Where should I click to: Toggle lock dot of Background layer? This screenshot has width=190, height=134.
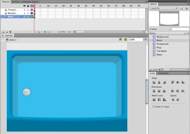pyautogui.click(x=28, y=13)
